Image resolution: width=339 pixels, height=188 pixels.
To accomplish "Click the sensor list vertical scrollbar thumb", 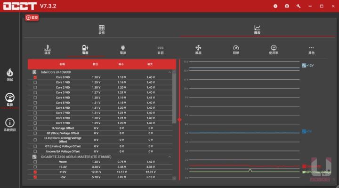I will pyautogui.click(x=174, y=98).
